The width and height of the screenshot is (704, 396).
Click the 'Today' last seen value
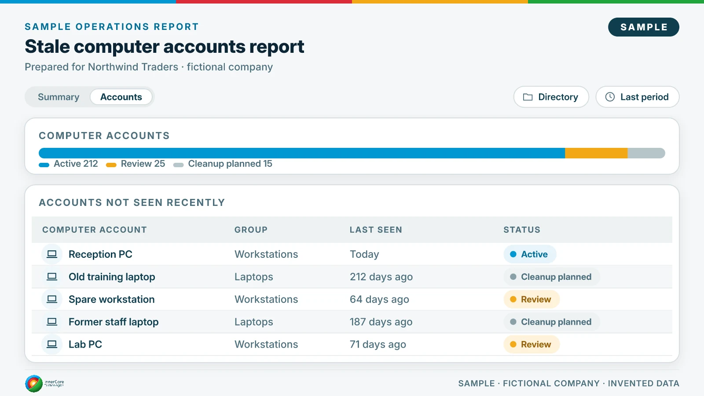pyautogui.click(x=364, y=254)
